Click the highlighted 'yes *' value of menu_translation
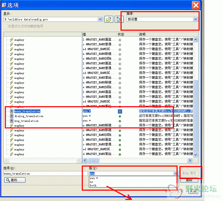 pyautogui.click(x=87, y=111)
